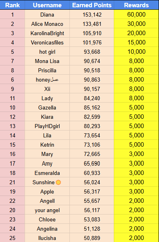Select rank 21 cell
This screenshot has height=242, width=159.
point(13,182)
